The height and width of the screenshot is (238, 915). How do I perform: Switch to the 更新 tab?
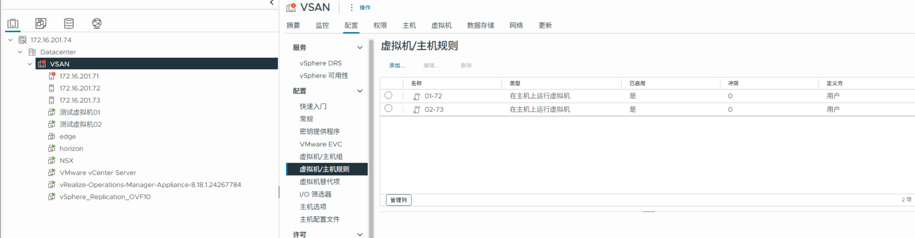[x=545, y=25]
